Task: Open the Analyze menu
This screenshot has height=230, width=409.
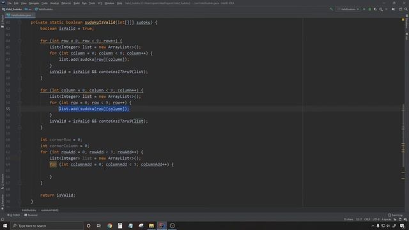Action: 54,3
